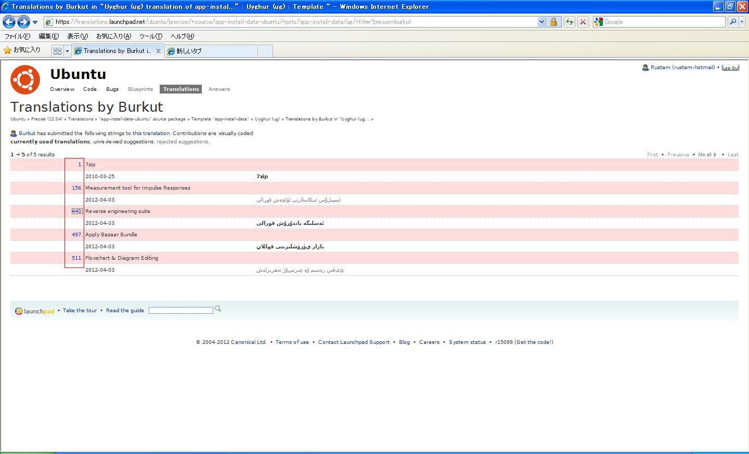This screenshot has height=454, width=749.
Task: Click the security padlock icon
Action: pyautogui.click(x=553, y=22)
